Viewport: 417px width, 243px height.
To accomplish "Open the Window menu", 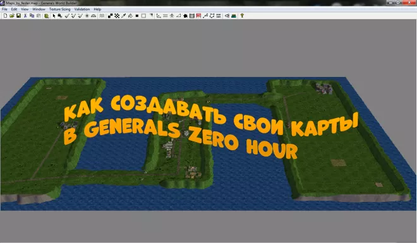I will click(39, 9).
